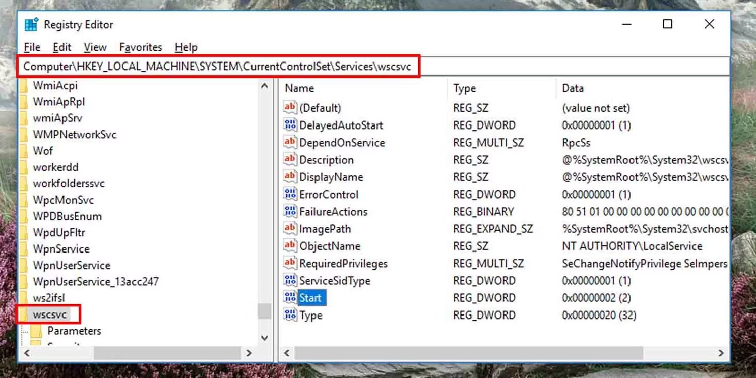Click REG_EXPAND_SZ type cell for ImagePath
The height and width of the screenshot is (378, 756).
pyautogui.click(x=493, y=229)
